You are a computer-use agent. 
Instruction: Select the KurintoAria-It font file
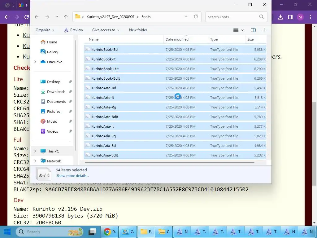point(175,126)
